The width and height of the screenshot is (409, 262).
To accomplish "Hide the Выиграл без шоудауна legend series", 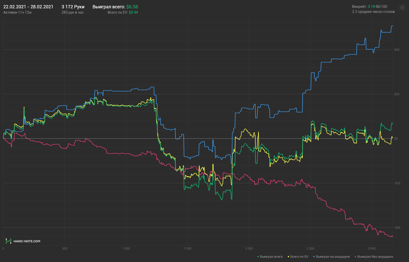I will 374,257.
